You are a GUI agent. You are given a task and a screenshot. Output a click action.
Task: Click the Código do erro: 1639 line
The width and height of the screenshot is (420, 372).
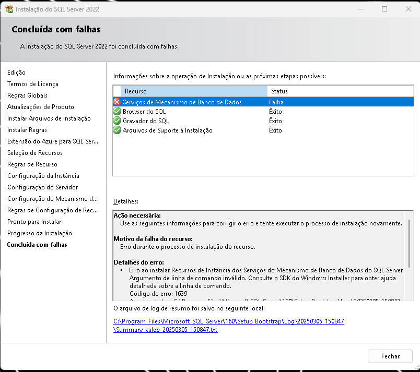[x=158, y=294]
